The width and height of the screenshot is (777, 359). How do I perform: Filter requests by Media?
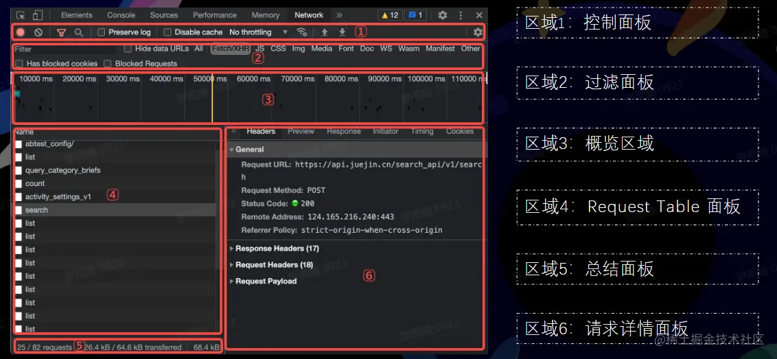[x=322, y=49]
